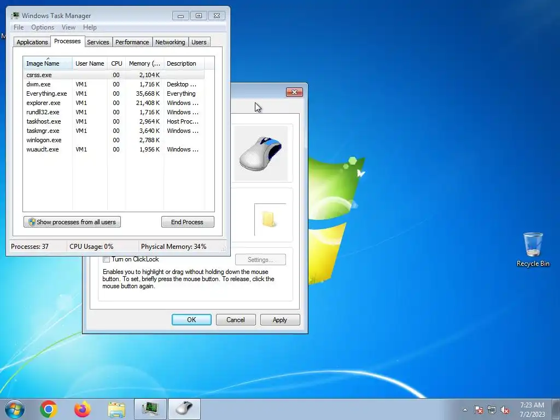Click Show processes from all users
This screenshot has width=560, height=420.
(72, 222)
